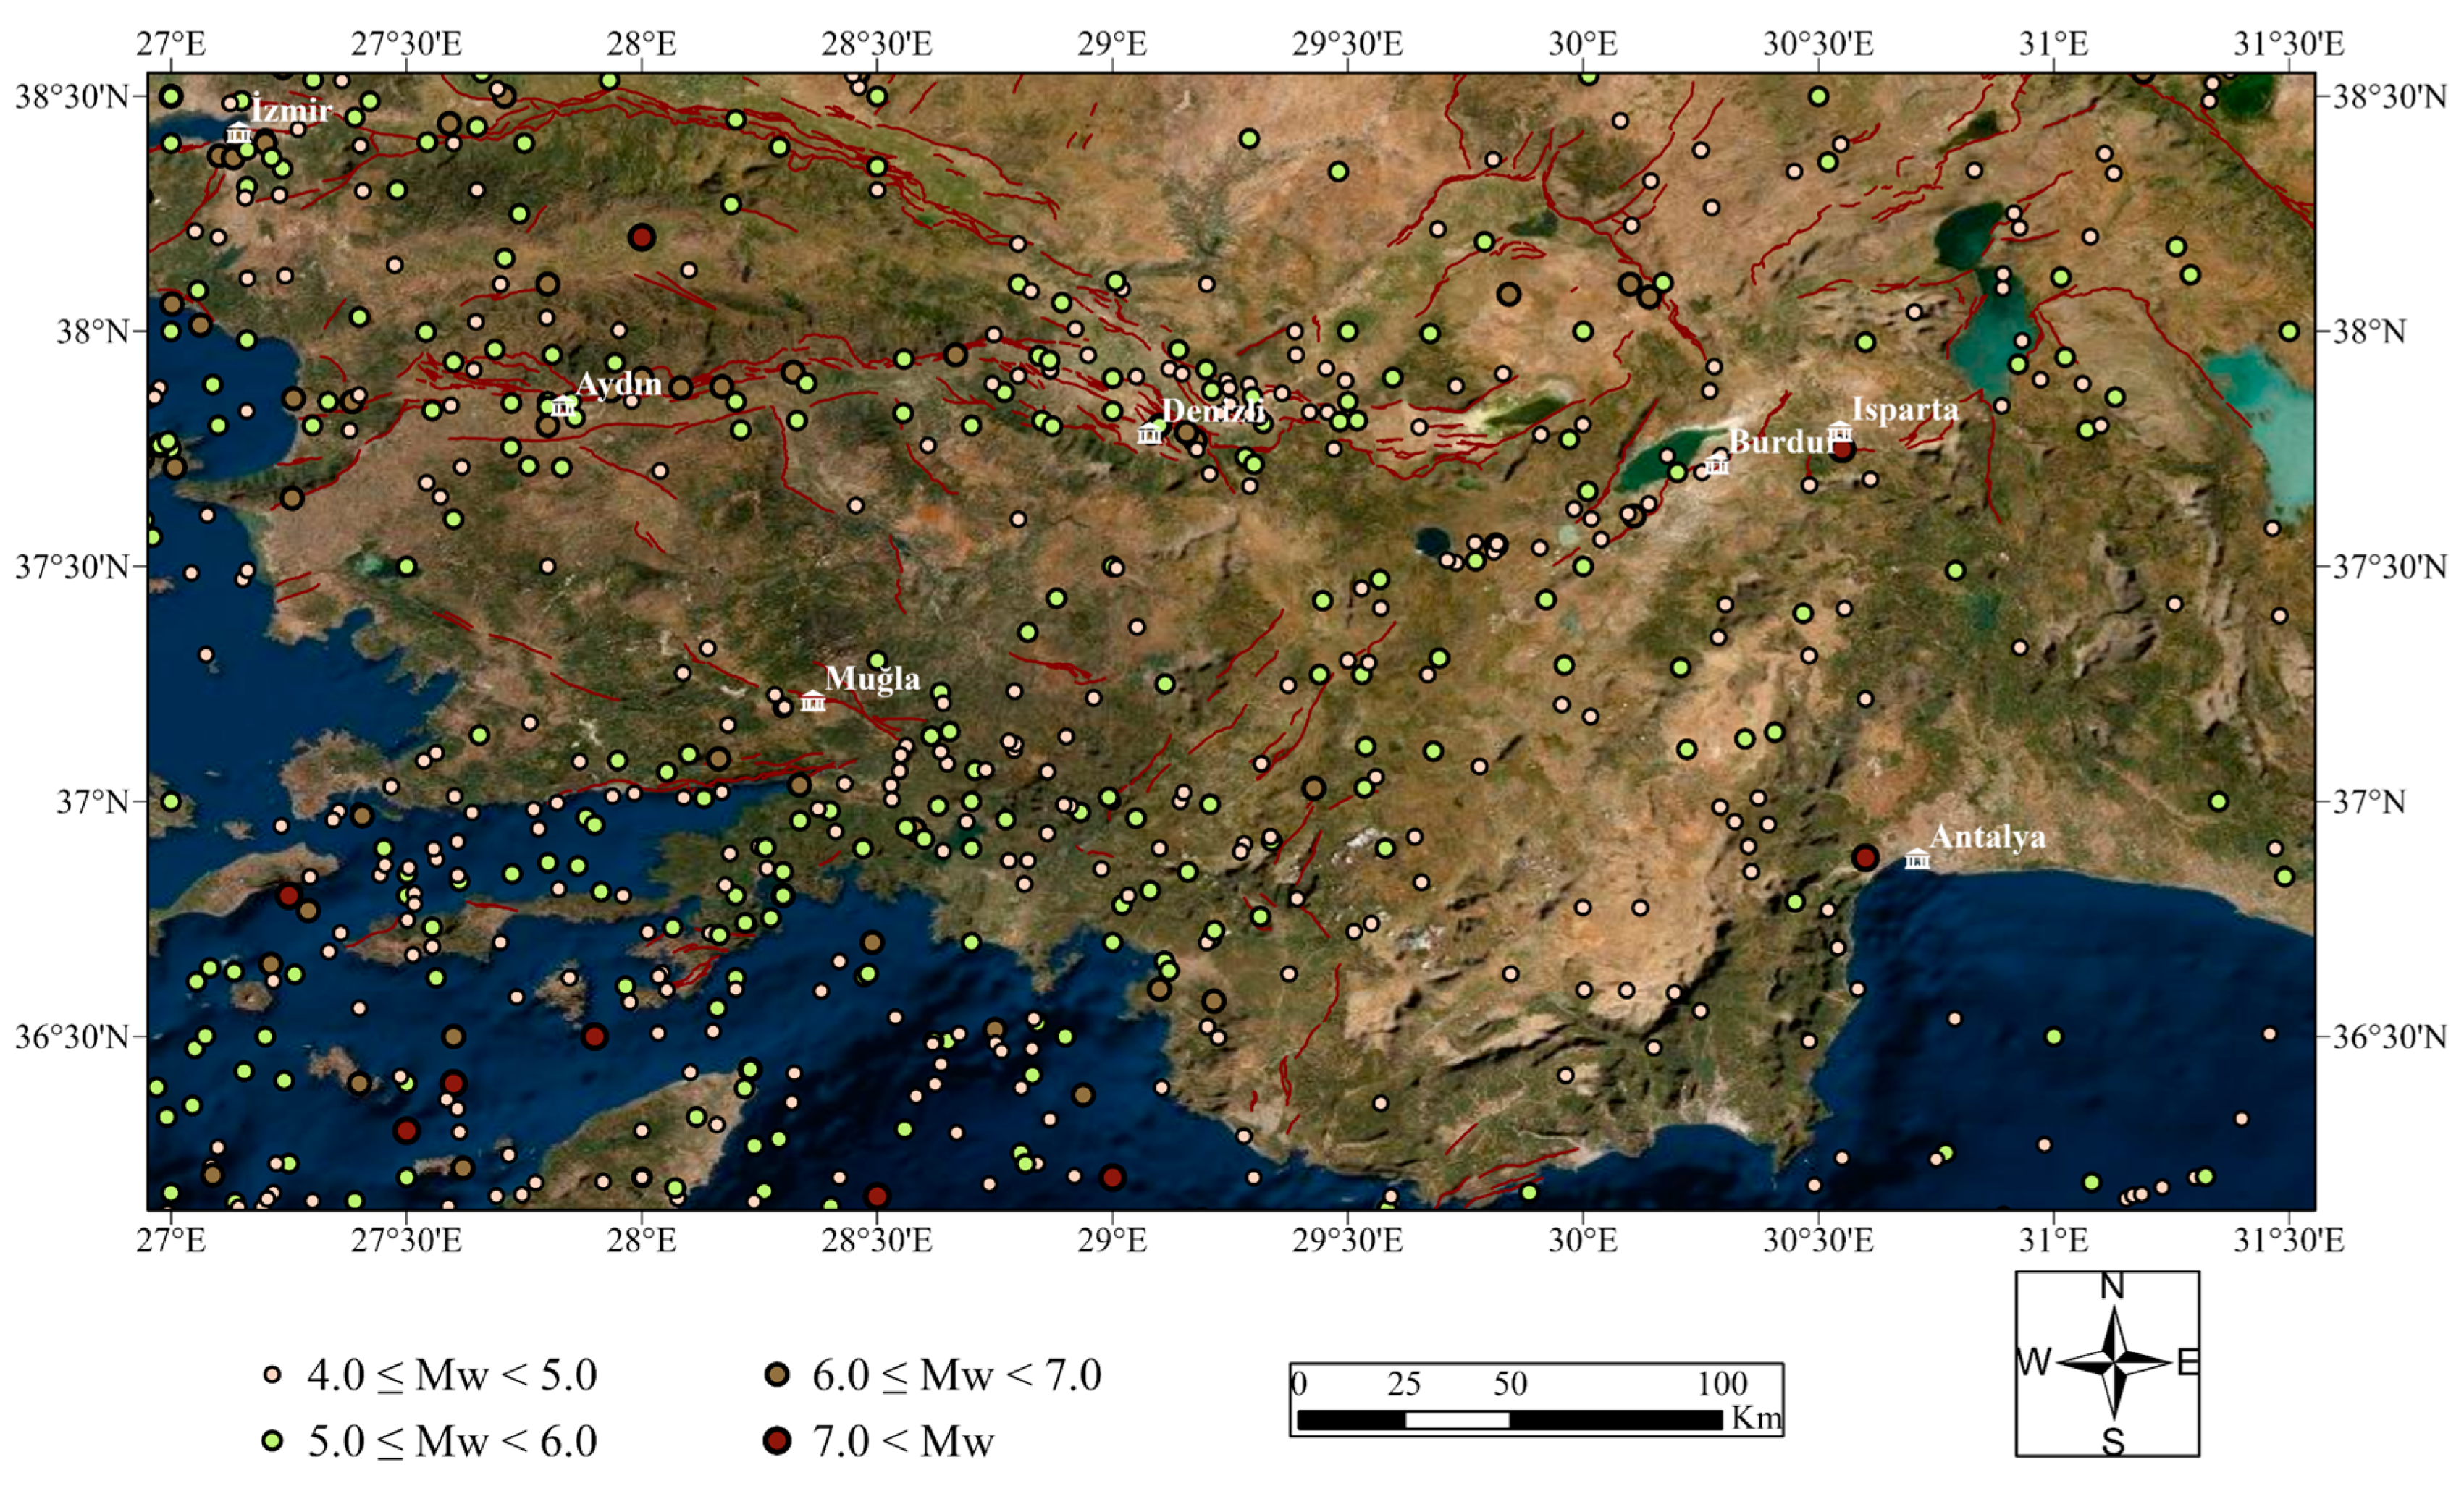2464x1491 pixels.
Task: Click the Burdur city landmark icon
Action: [1717, 465]
